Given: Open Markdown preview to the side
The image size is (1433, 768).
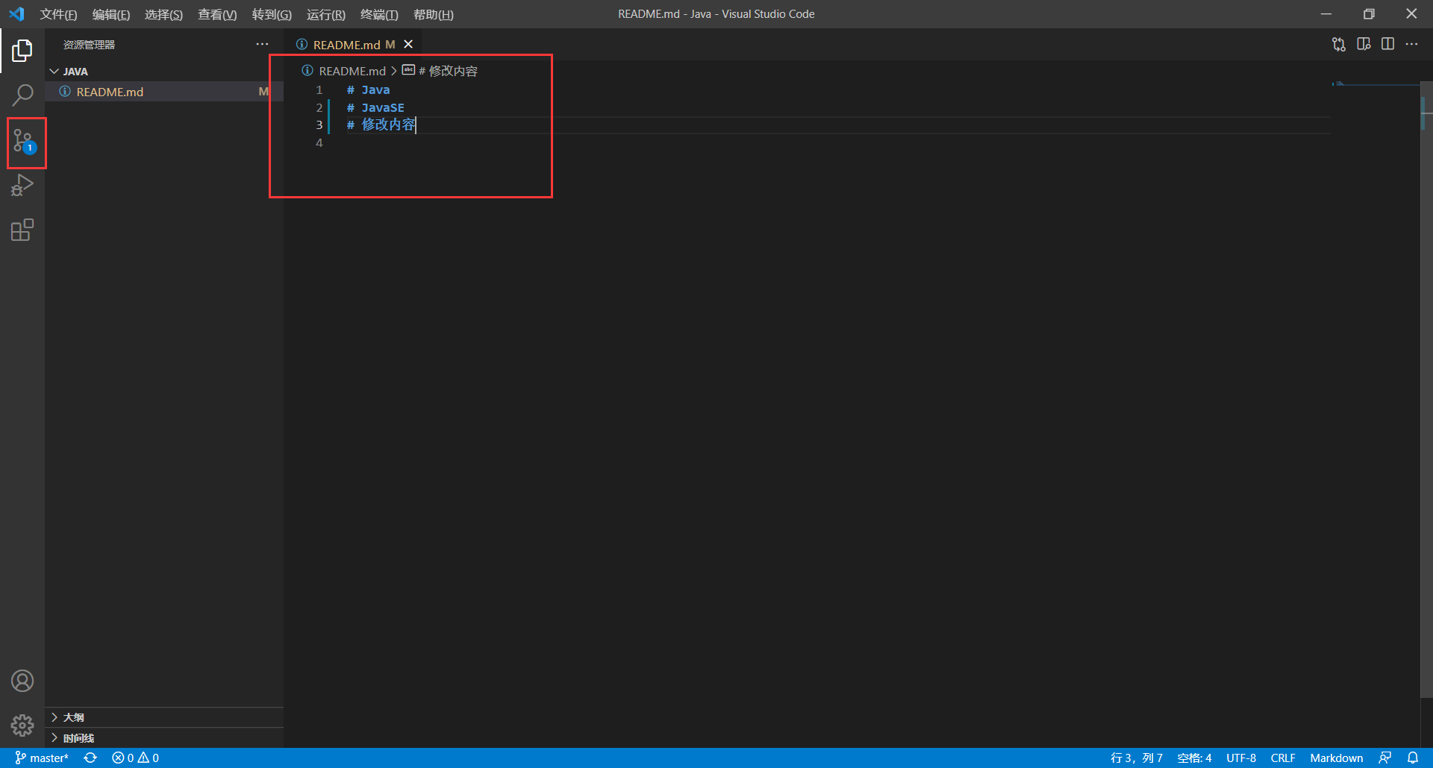Looking at the screenshot, I should coord(1364,45).
